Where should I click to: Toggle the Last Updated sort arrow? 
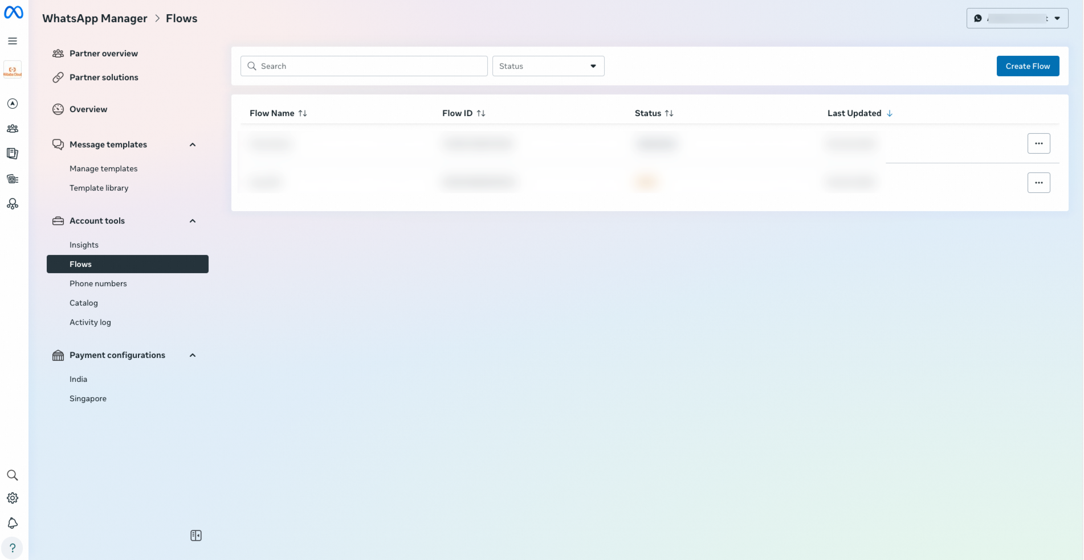tap(890, 113)
